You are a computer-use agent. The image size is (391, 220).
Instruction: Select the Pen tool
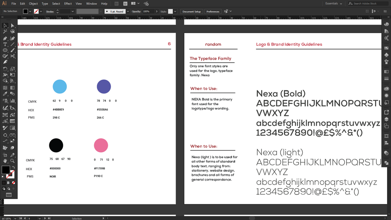pyautogui.click(x=5, y=38)
